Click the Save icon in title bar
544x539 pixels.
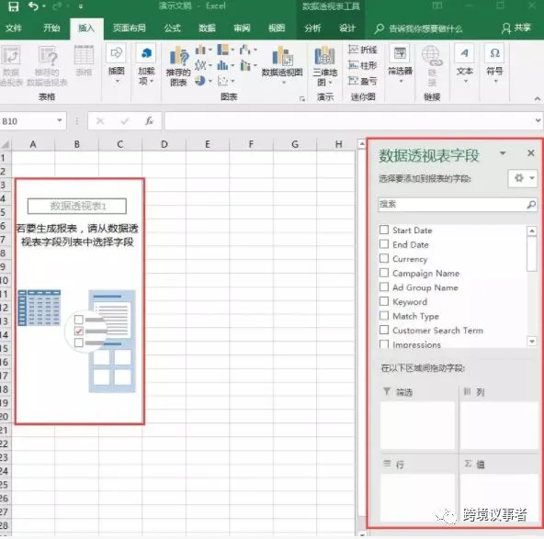(x=13, y=6)
